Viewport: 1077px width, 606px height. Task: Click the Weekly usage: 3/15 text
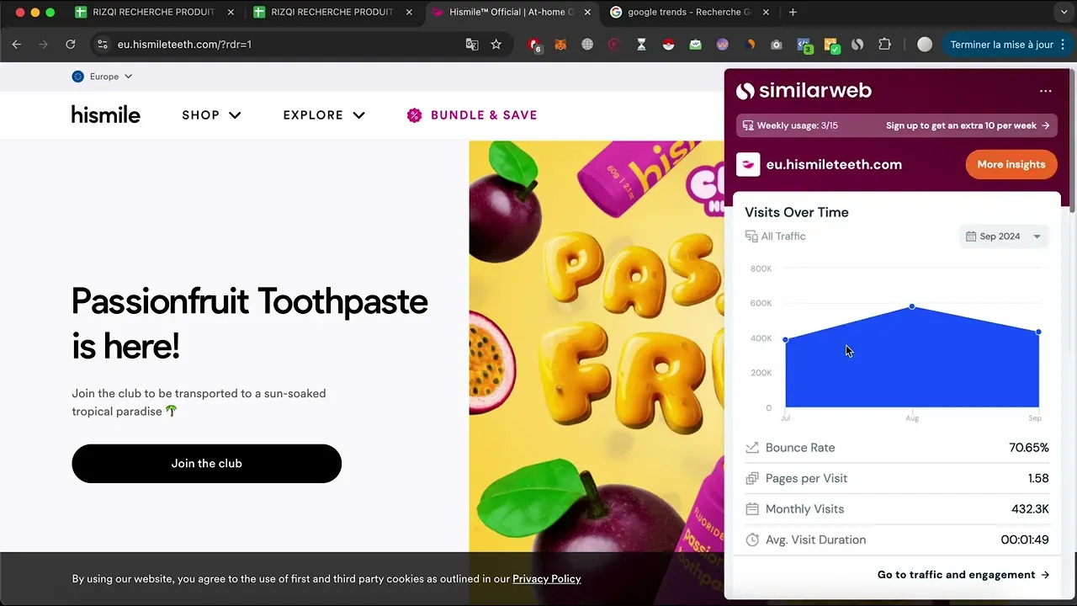[x=797, y=125]
